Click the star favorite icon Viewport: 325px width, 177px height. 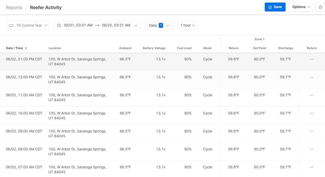pos(320,7)
